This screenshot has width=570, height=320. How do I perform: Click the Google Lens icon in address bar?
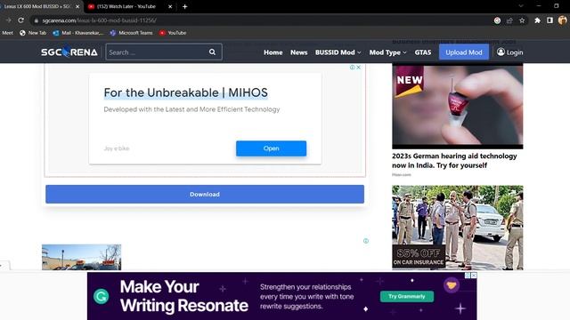(x=497, y=20)
